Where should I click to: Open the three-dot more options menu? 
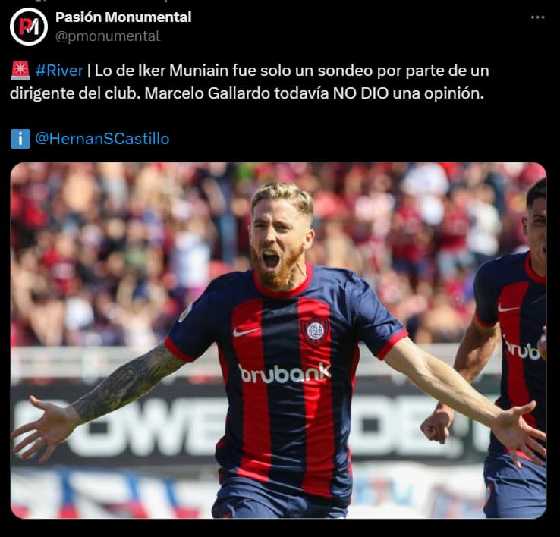coord(537,17)
